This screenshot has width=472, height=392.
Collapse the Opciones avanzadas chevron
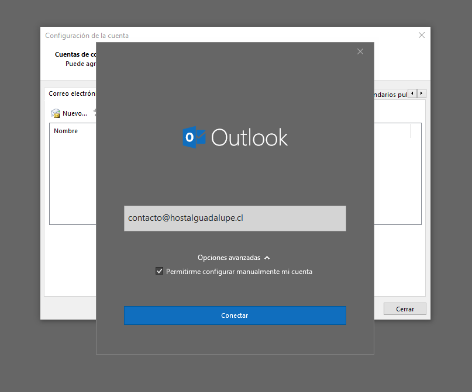(267, 258)
